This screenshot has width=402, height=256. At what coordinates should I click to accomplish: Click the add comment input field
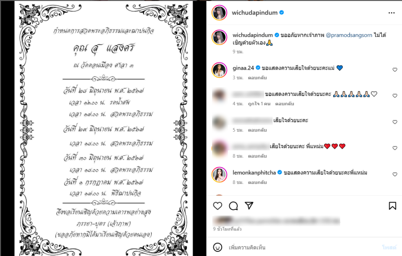coord(303,247)
